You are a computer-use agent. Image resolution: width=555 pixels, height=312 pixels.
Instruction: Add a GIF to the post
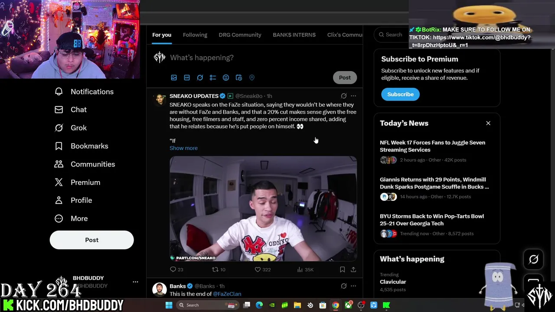pos(187,78)
